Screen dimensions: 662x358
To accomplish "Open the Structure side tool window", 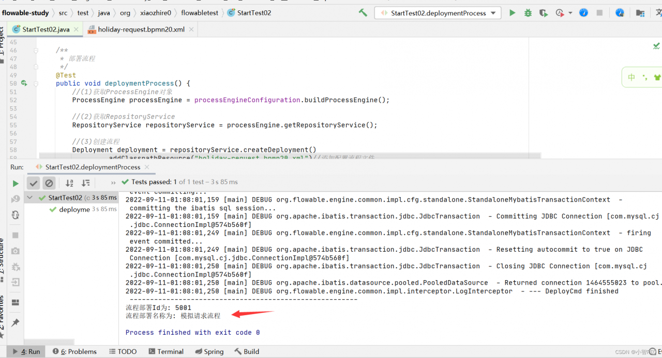I will click(x=3, y=261).
